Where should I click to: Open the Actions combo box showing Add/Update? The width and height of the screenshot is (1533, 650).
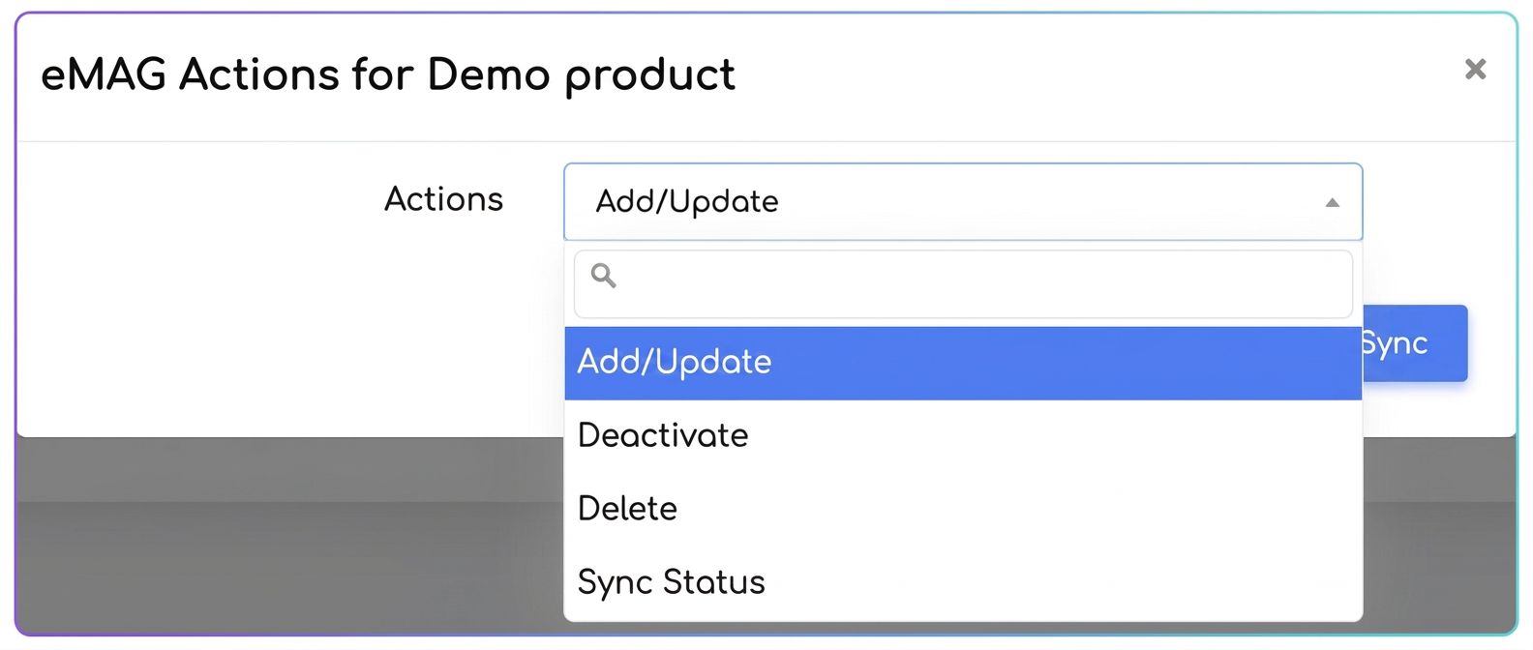pyautogui.click(x=963, y=201)
